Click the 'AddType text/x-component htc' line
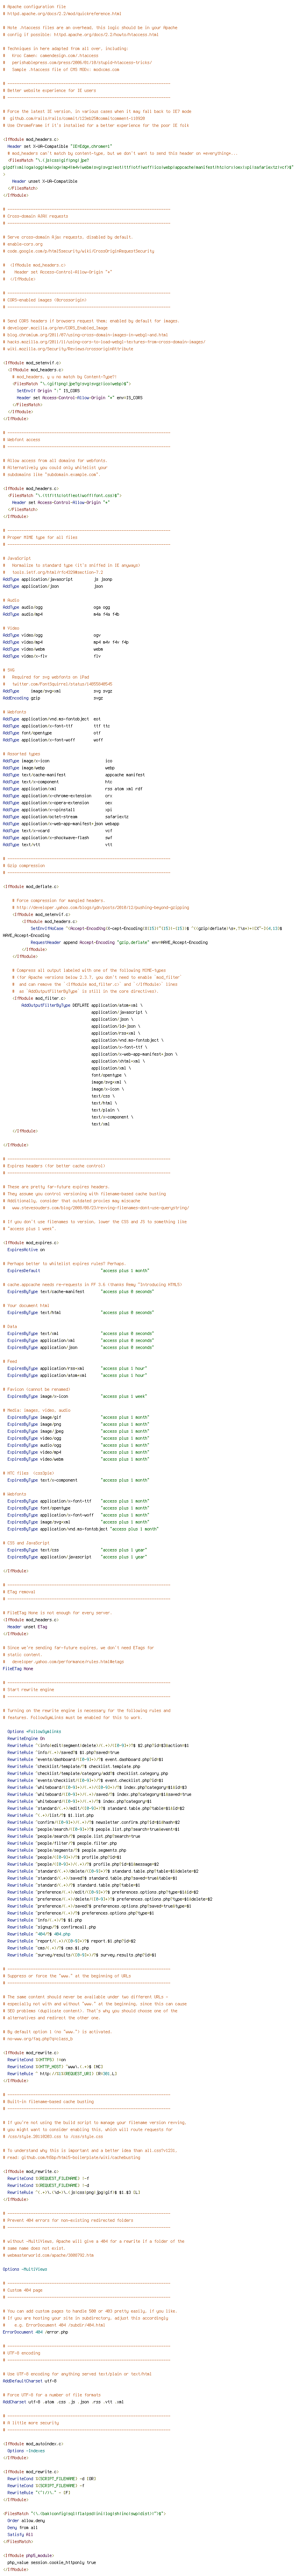 click(x=58, y=782)
